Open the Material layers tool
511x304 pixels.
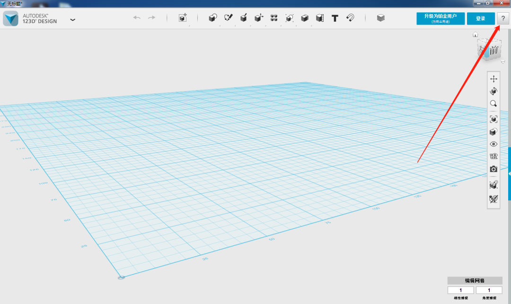coord(380,18)
